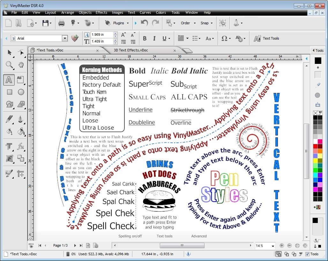The image size is (328, 261).
Task: Uncheck the Tools checkbox in status bar
Action: pyautogui.click(x=307, y=254)
